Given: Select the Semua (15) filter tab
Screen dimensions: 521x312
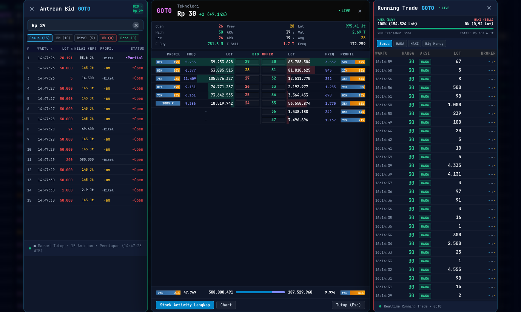Looking at the screenshot, I should (40, 38).
